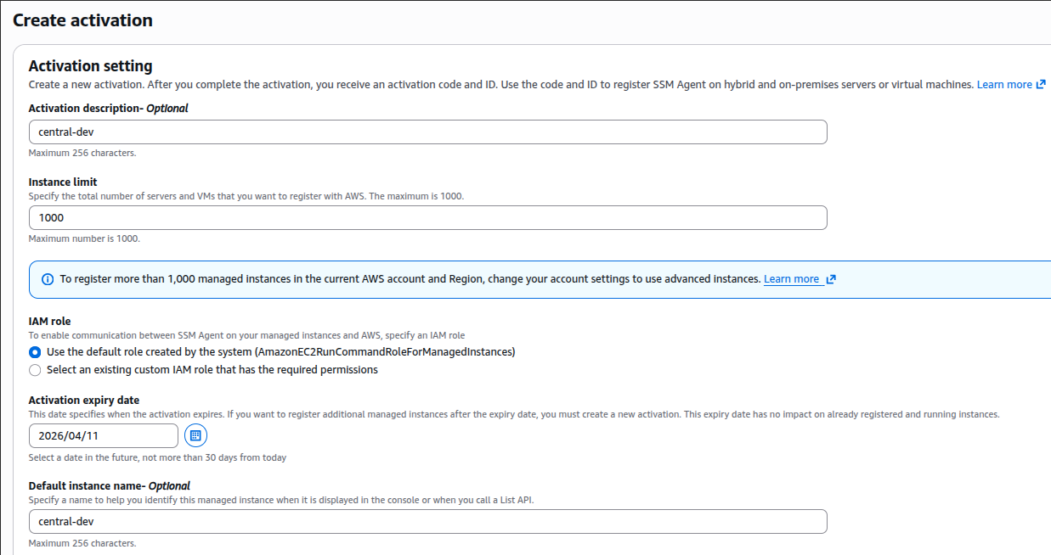Click the Activation expiry date input field
Image resolution: width=1051 pixels, height=555 pixels.
click(104, 436)
